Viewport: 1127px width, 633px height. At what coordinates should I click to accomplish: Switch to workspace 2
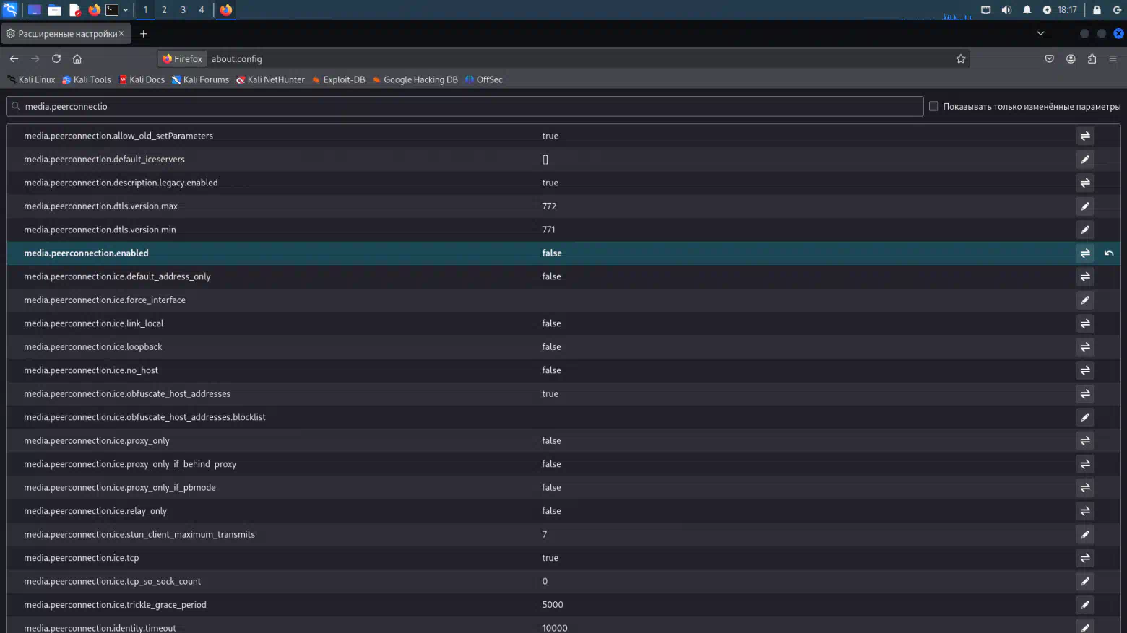164,10
